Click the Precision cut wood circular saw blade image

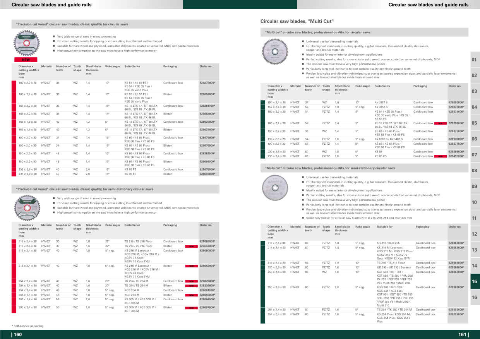tap(26, 44)
